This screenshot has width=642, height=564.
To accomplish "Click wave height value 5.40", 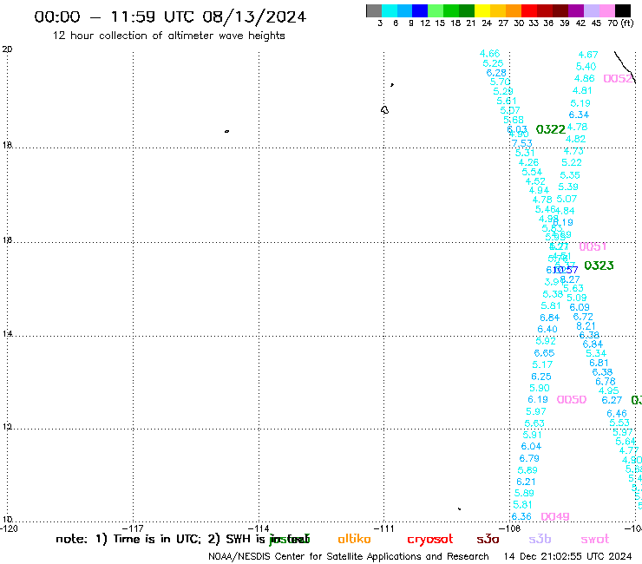I will click(x=586, y=67).
